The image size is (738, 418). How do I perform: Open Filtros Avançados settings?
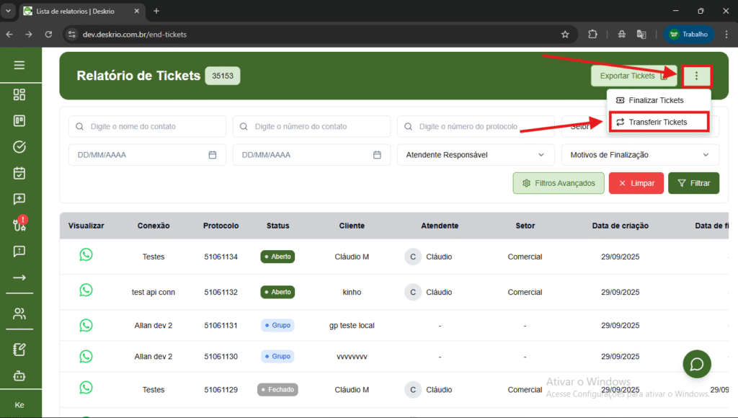(559, 183)
